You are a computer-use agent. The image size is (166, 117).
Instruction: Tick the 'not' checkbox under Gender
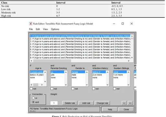(x=73, y=89)
